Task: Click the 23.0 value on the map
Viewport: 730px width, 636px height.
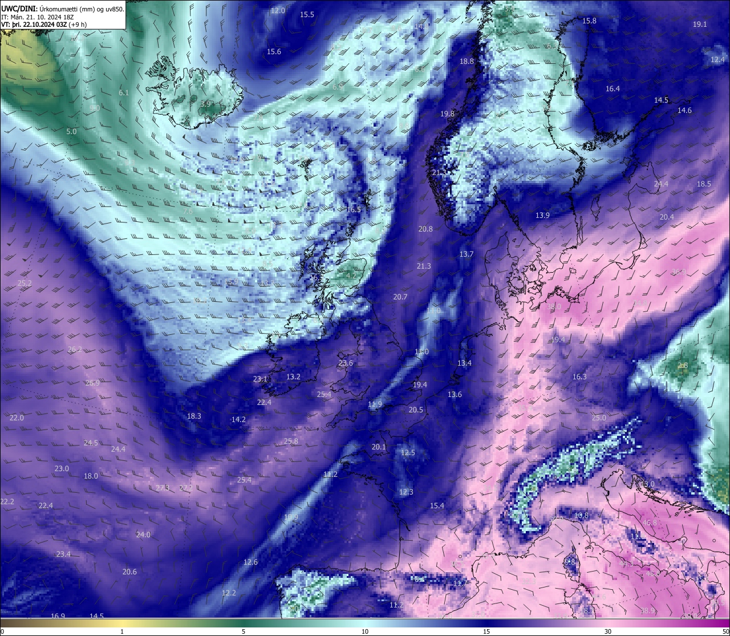Action: 62,468
